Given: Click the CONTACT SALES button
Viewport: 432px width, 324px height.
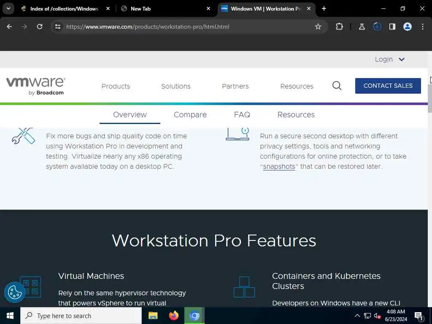Looking at the screenshot, I should pos(388,86).
